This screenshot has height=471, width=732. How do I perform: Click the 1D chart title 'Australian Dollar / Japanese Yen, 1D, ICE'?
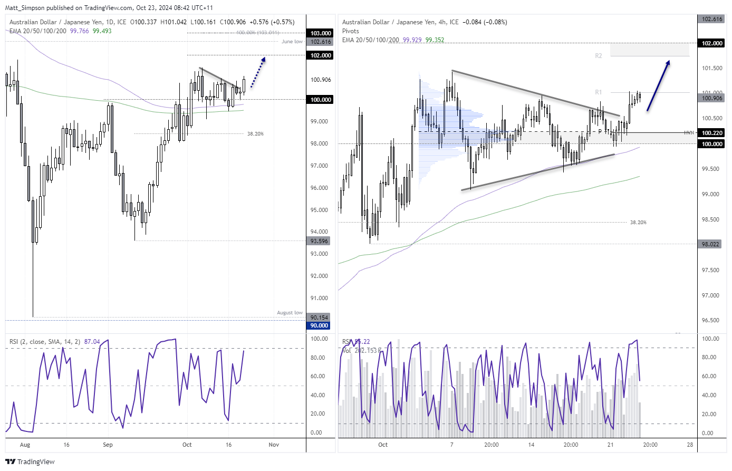[x=68, y=22]
